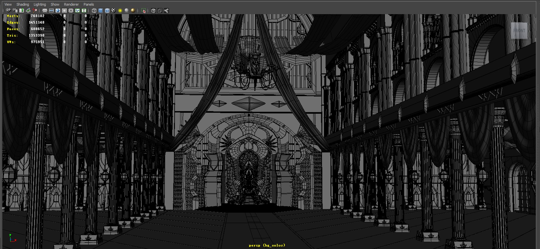Screen dimensions: 540x249
Task: Enable Use All Lights yellow icon
Action: point(120,11)
